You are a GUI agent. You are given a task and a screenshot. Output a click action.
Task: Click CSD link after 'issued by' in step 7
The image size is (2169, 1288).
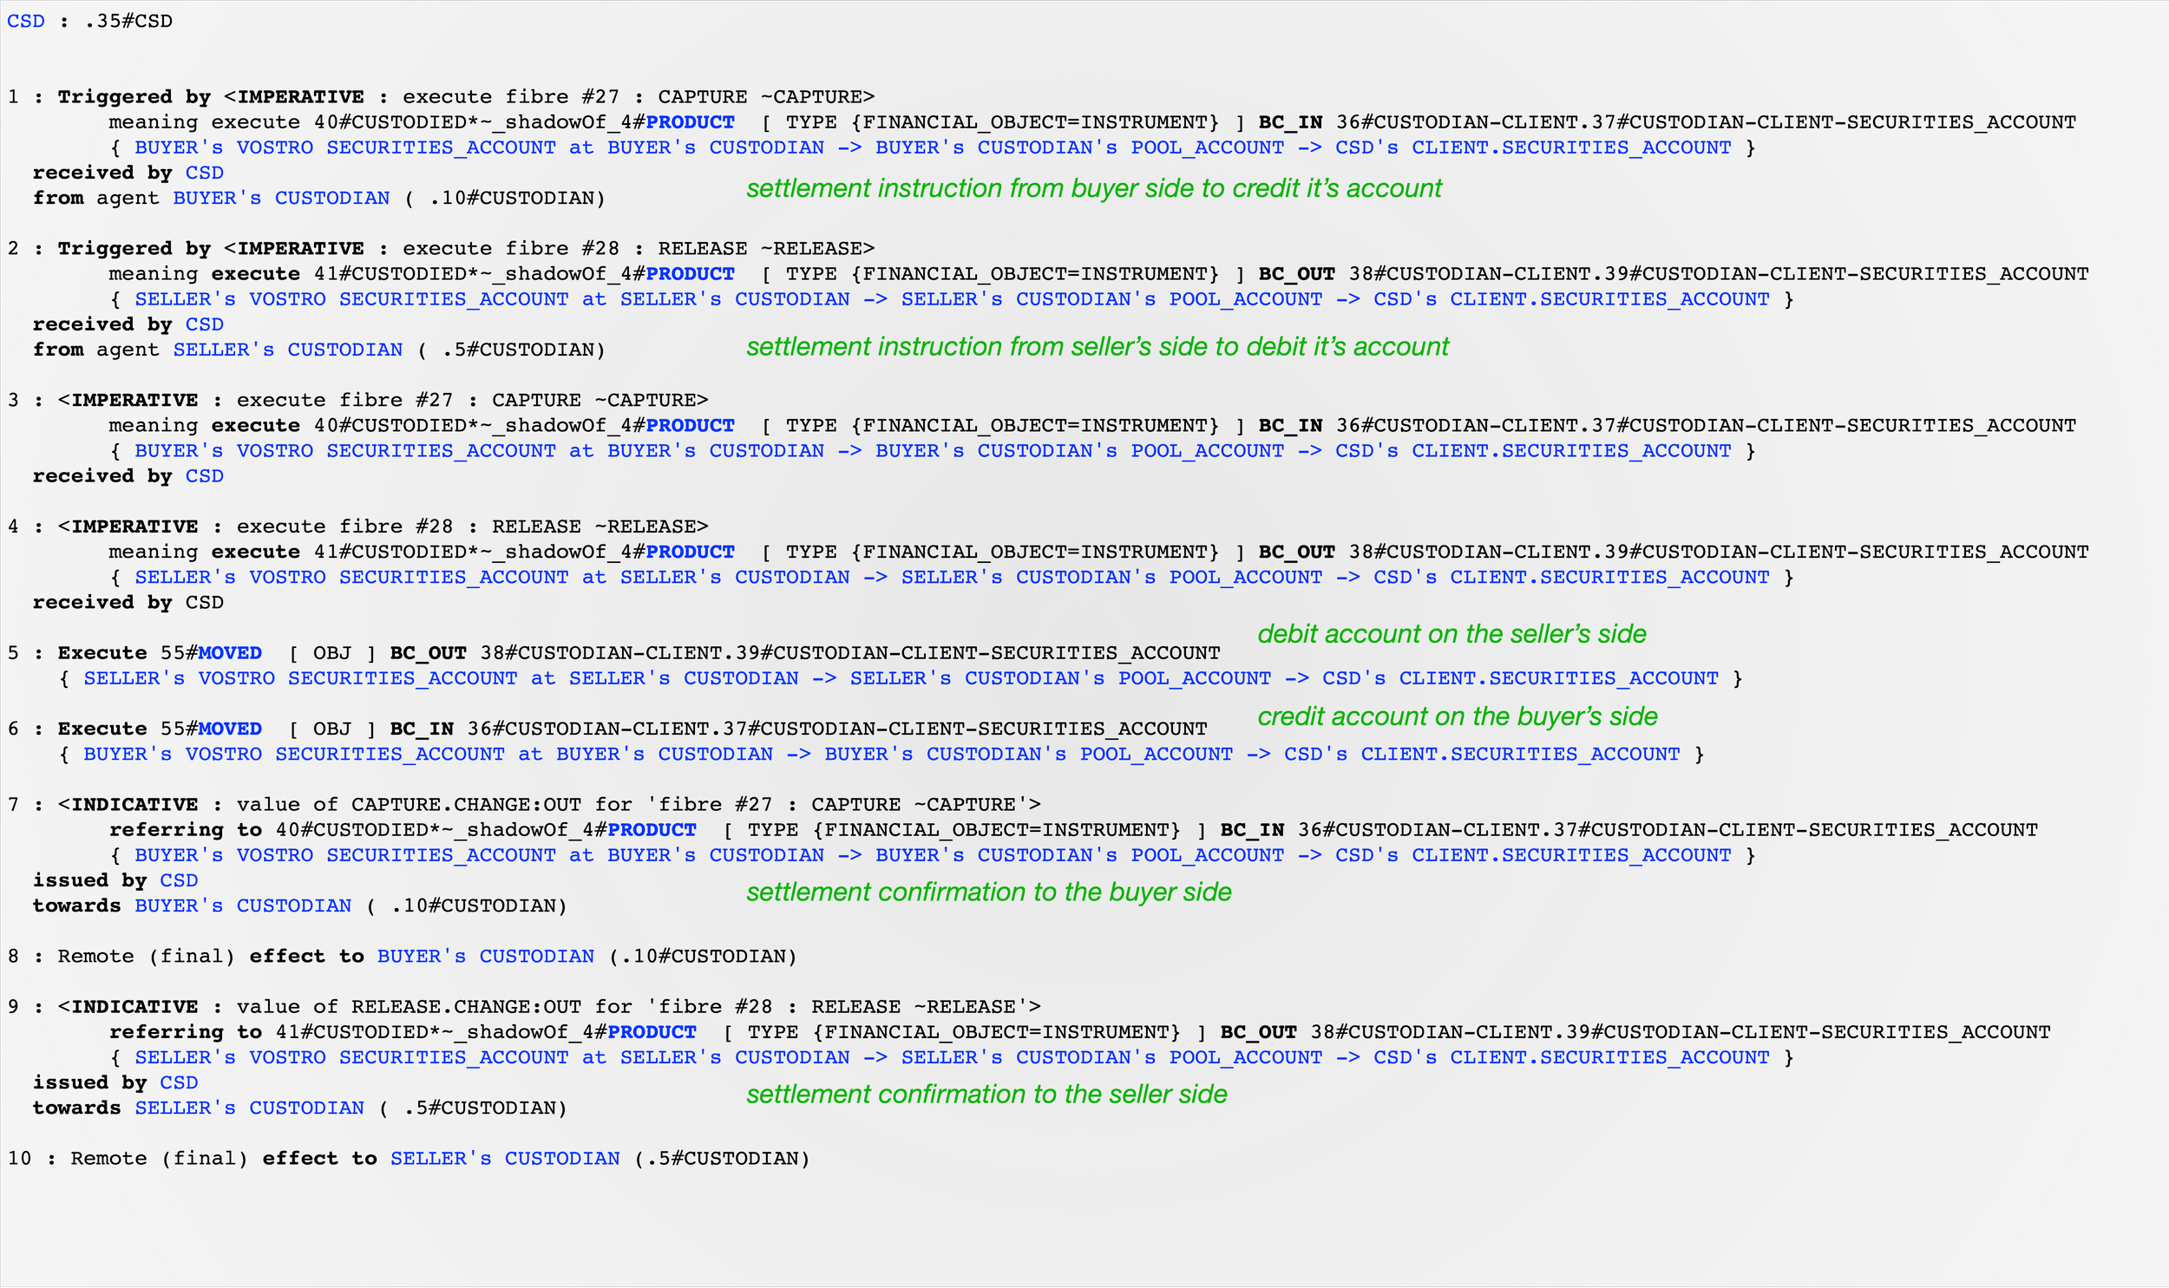pos(179,881)
